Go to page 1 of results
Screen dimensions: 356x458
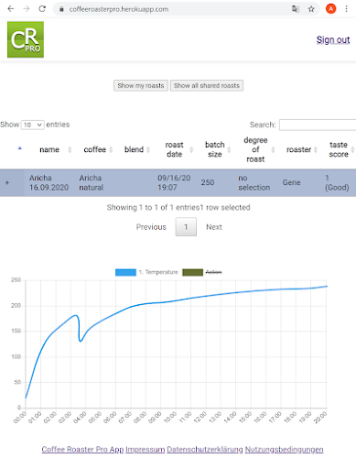[186, 227]
